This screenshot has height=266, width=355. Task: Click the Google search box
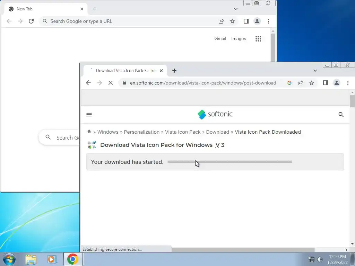pyautogui.click(x=59, y=137)
